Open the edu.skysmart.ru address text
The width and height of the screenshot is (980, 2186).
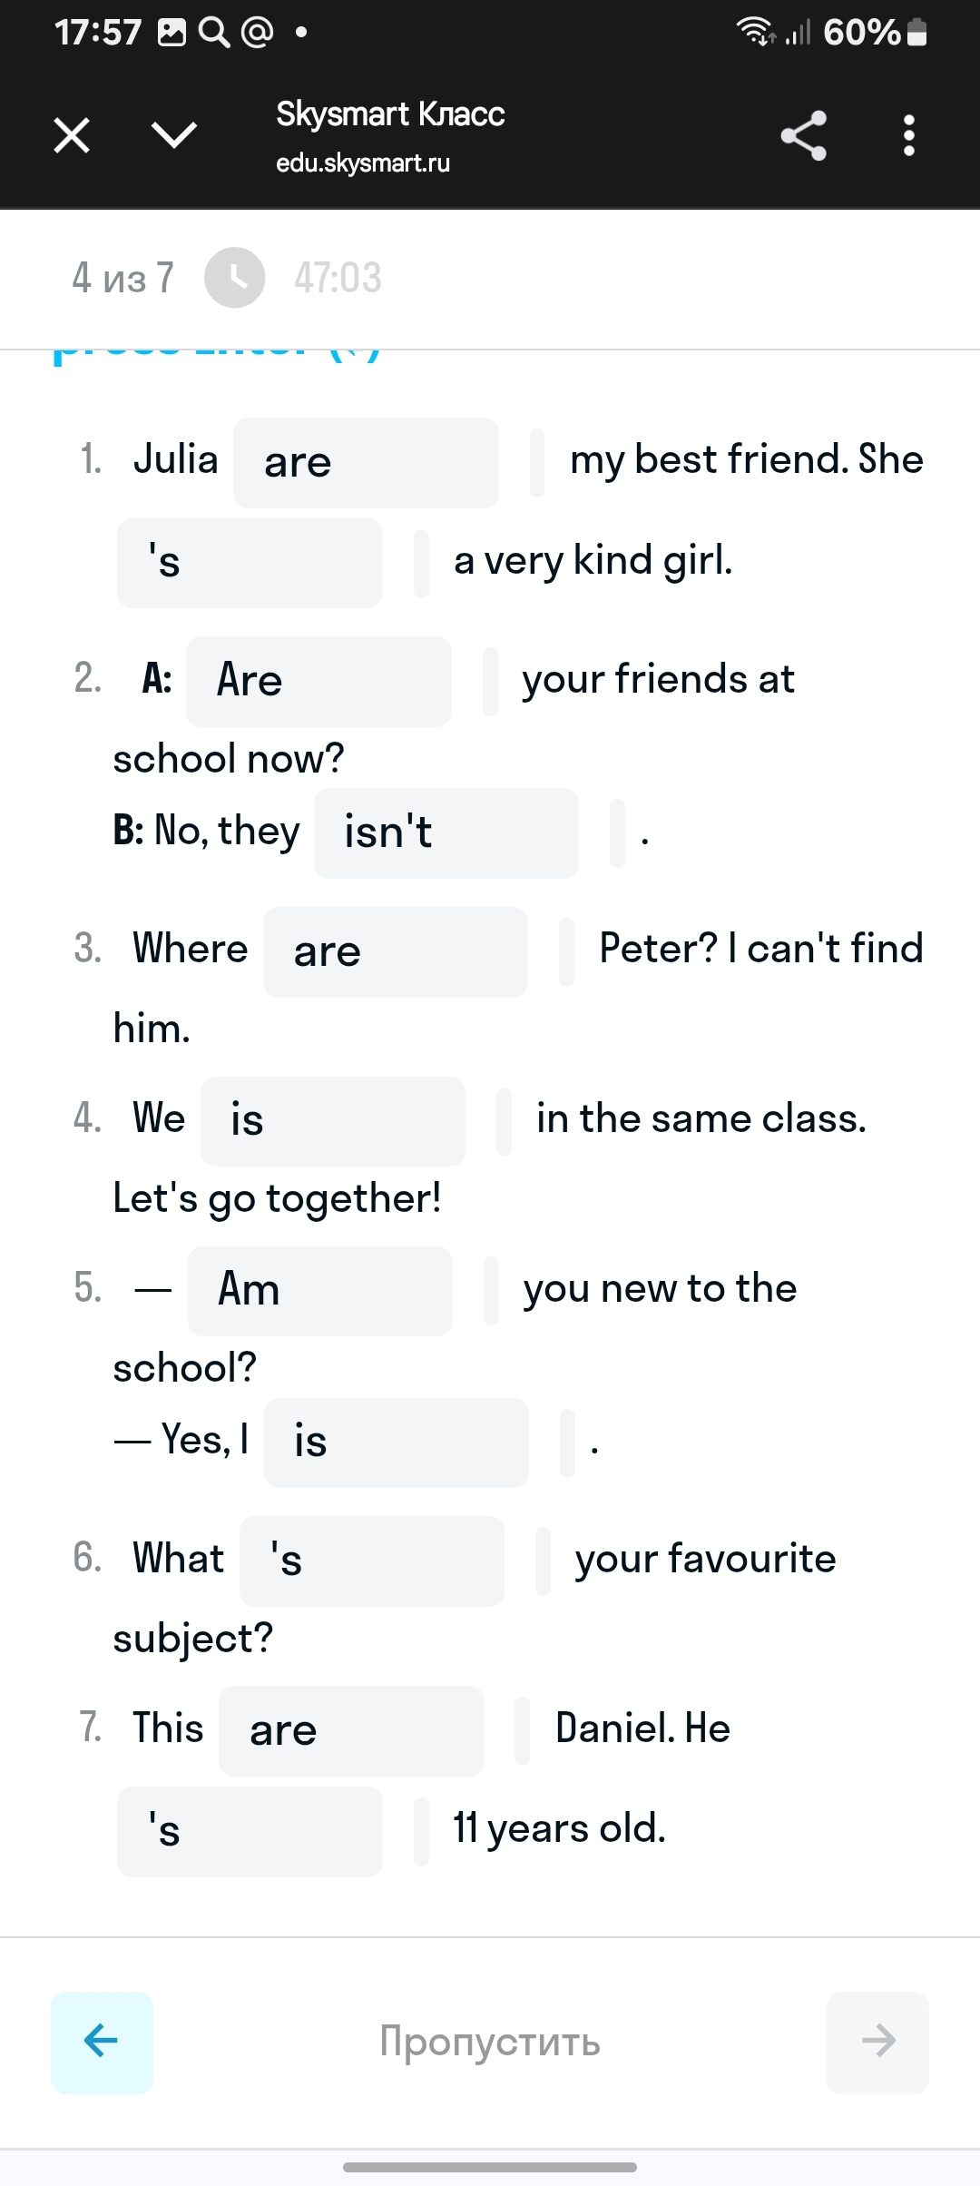[x=363, y=163]
